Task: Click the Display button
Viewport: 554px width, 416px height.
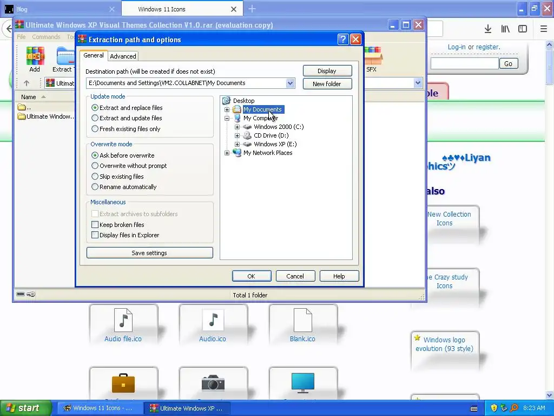Action: pos(327,71)
